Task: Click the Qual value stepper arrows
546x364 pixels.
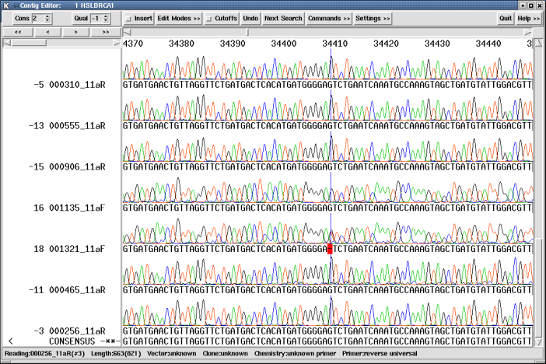Action: coord(105,18)
